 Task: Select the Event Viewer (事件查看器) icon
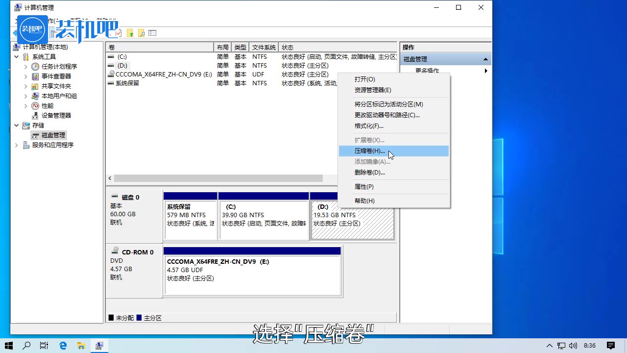35,76
